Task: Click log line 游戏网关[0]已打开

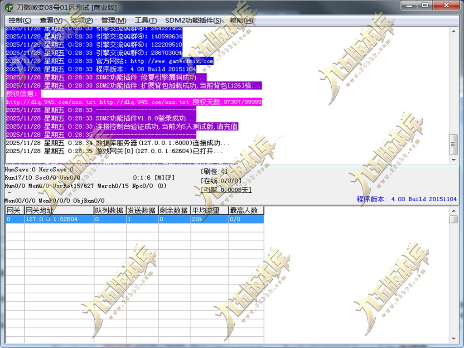Action: 114,151
